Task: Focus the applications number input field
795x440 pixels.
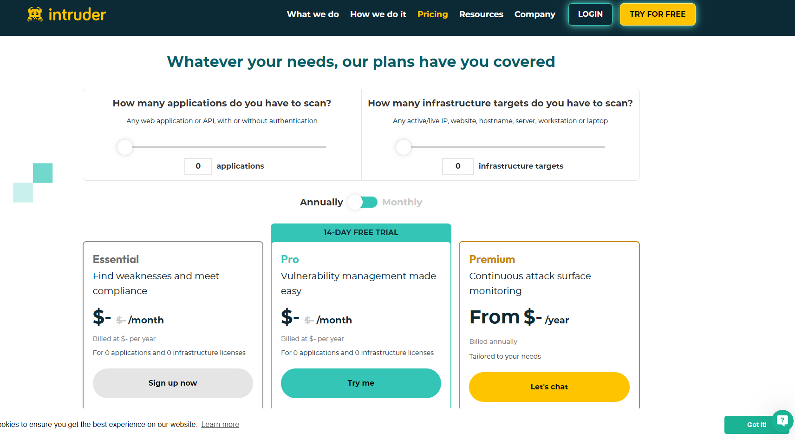Action: point(198,166)
